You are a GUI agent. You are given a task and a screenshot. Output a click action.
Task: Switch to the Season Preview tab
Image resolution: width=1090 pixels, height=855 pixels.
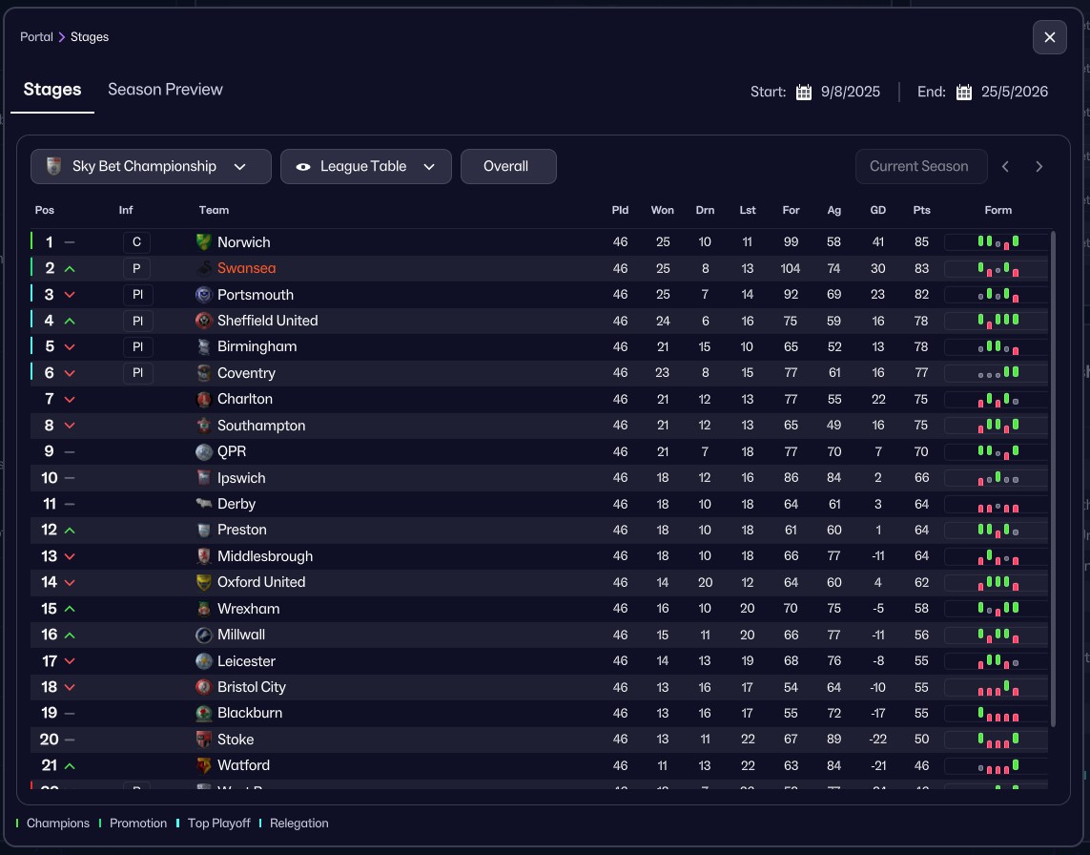[x=165, y=90]
